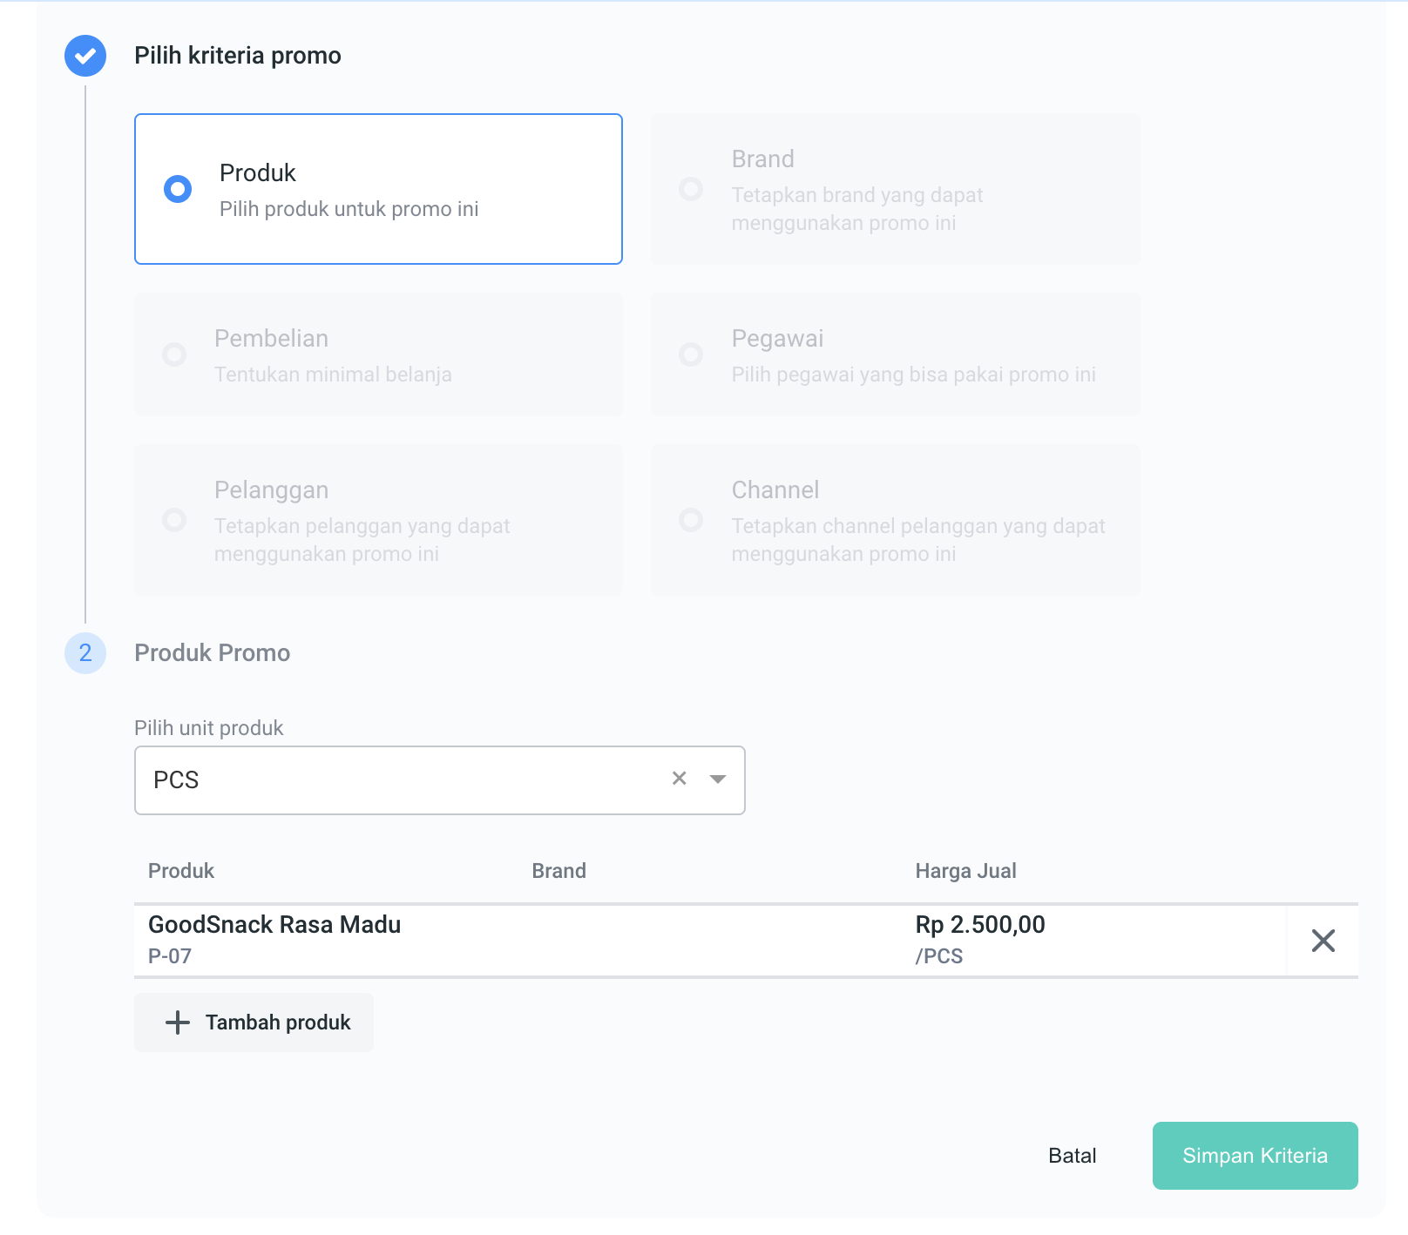Click the GoodSnack Rasa Madu product name

tap(274, 925)
